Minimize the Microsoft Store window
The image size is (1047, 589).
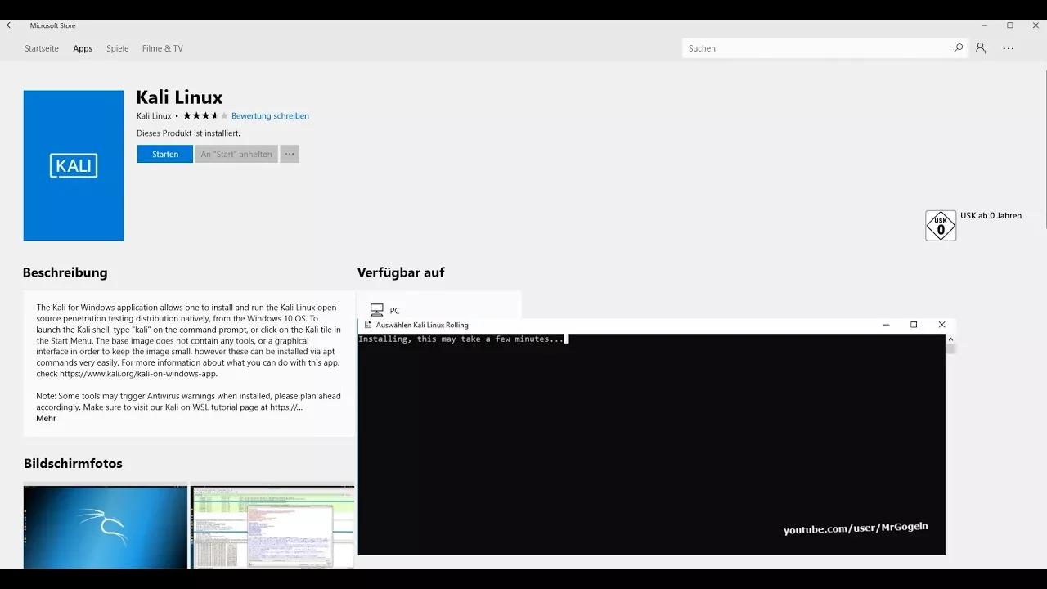click(984, 25)
